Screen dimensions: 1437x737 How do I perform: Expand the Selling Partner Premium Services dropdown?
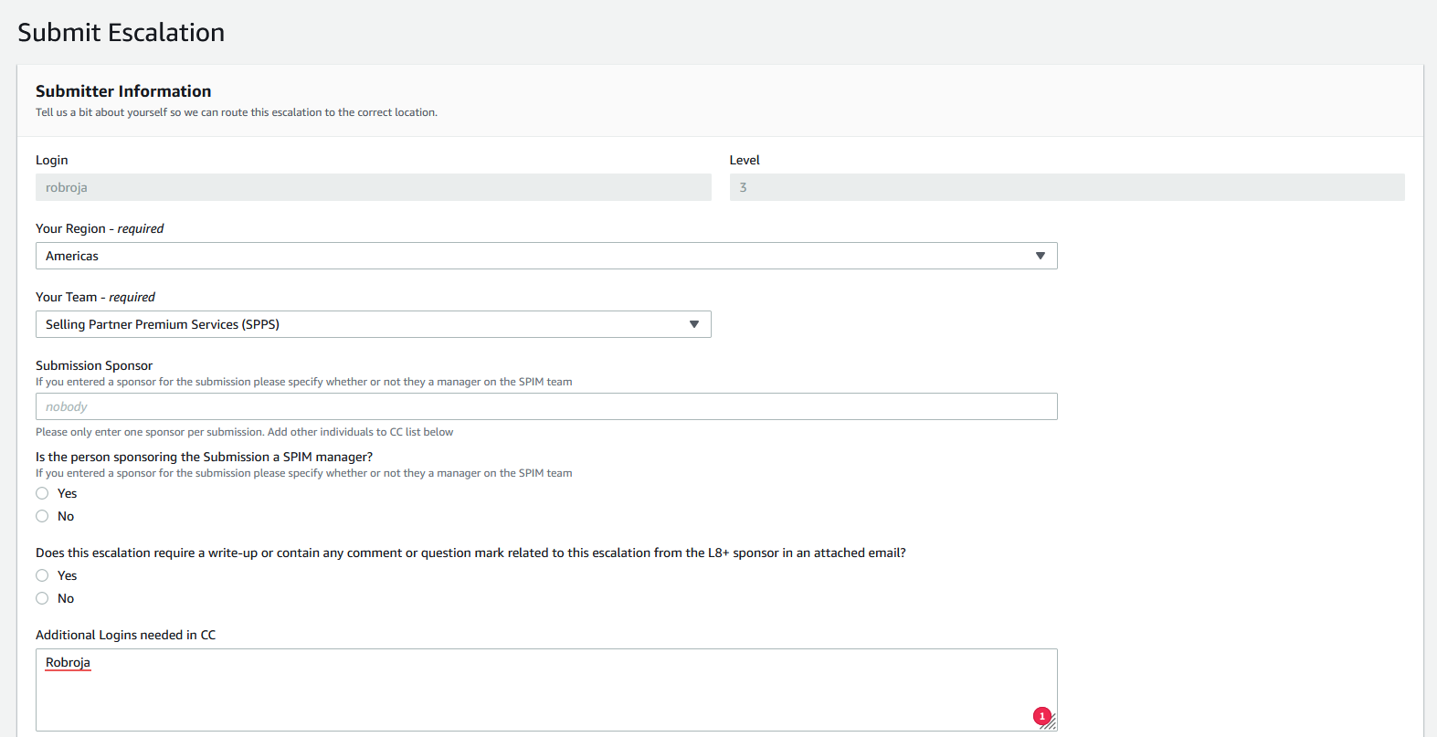pyautogui.click(x=373, y=324)
